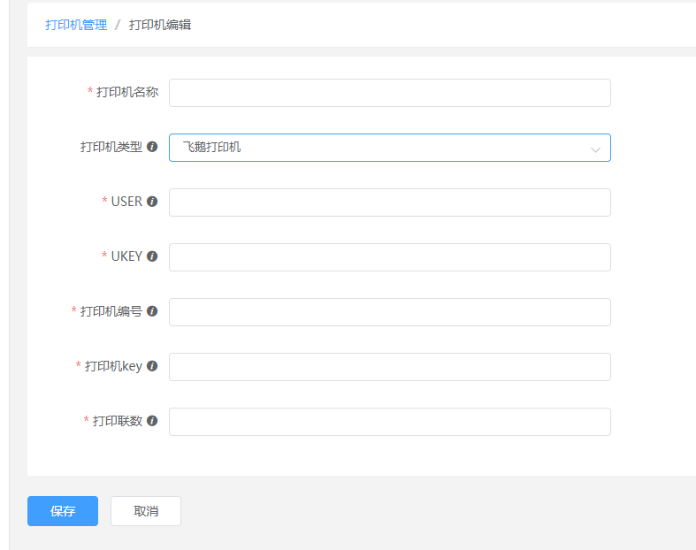Click the 打印机类型 label text
Viewport: 696px width, 550px height.
pos(111,147)
